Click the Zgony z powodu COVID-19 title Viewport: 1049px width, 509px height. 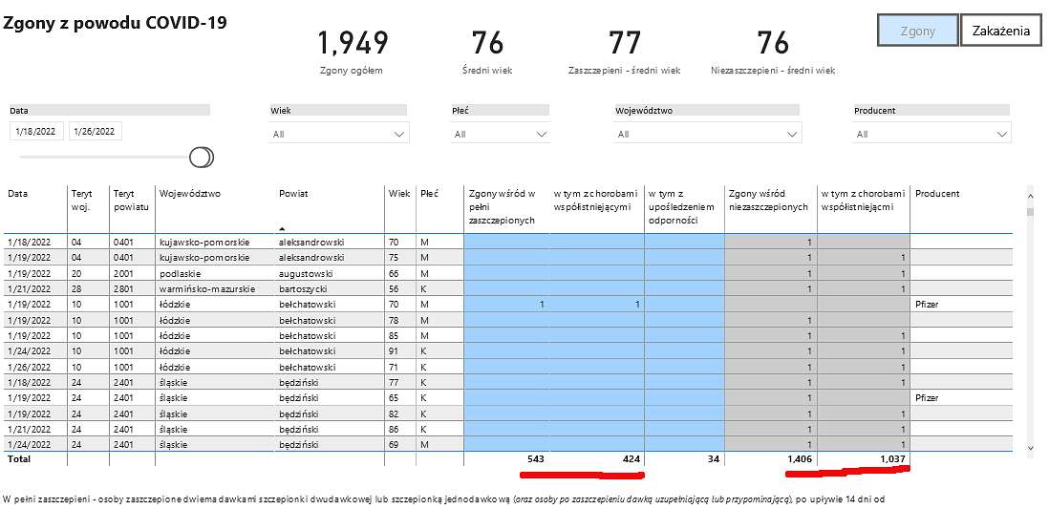click(x=116, y=23)
